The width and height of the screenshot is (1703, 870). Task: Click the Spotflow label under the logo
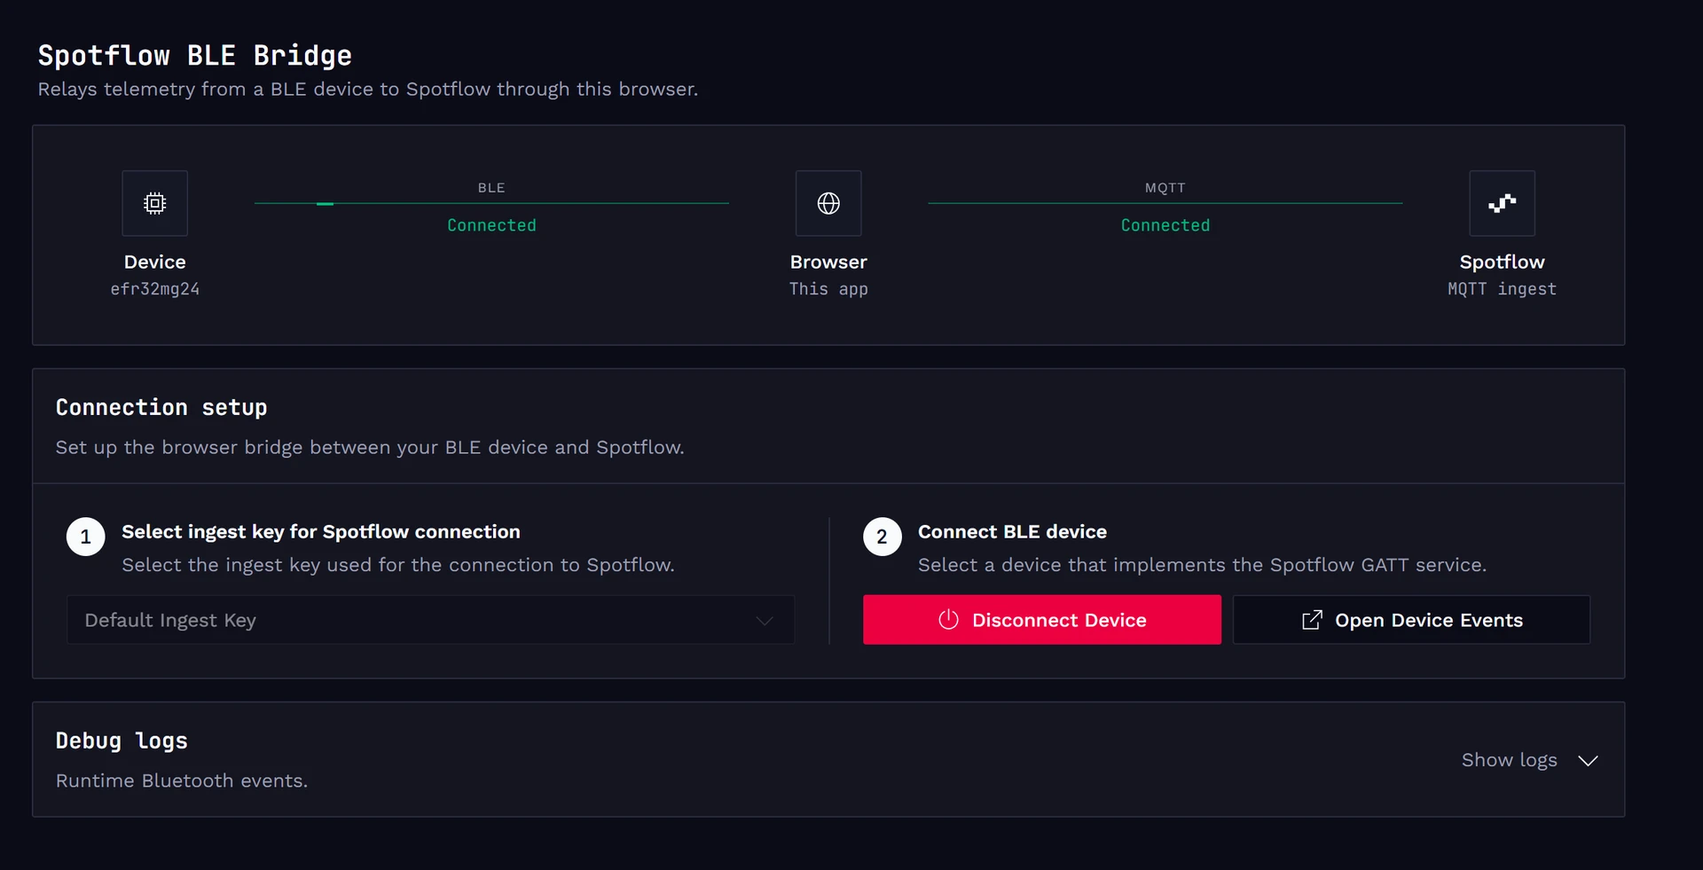1502,262
